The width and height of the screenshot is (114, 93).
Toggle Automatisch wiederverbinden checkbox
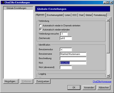click(40, 30)
